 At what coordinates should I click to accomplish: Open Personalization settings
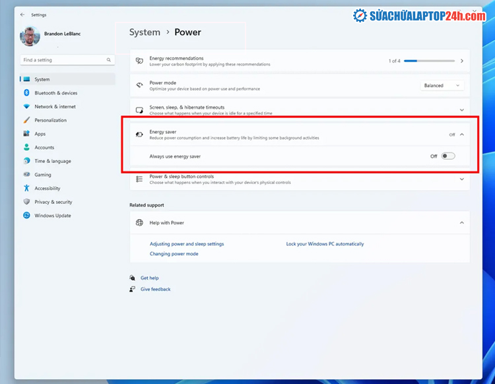coord(67,120)
